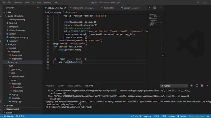Click Ln 37, Col 24 status entry

click(135, 116)
